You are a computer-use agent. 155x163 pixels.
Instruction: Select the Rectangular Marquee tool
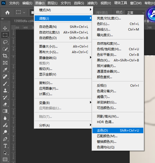tap(5, 35)
